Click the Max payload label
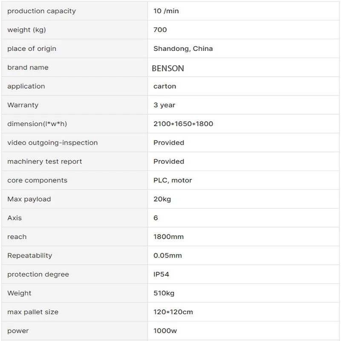This screenshot has width=341, height=341. click(x=29, y=199)
